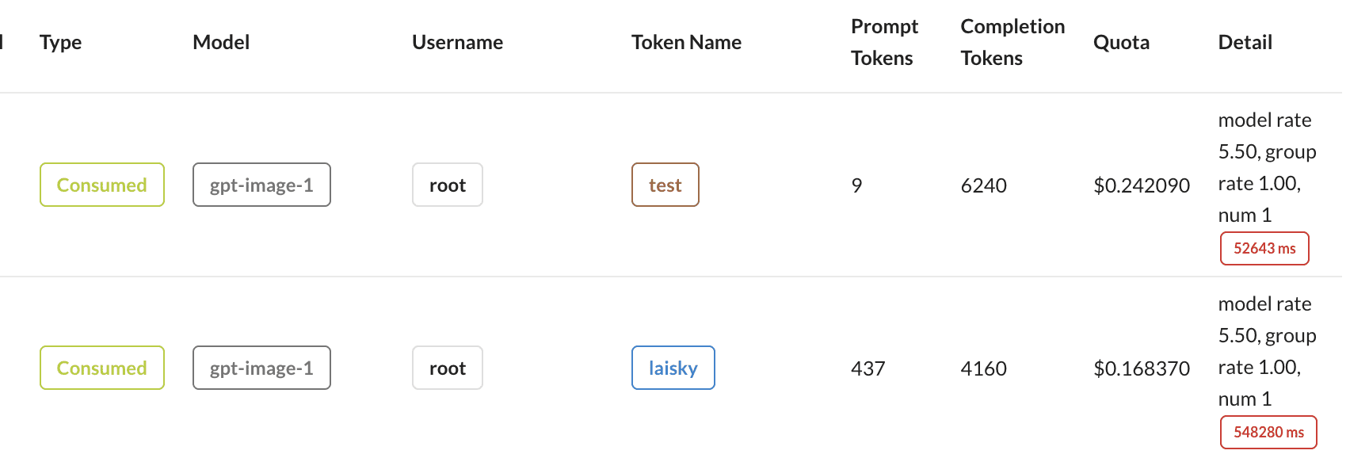Click the Consumed tag in the test token row
This screenshot has width=1369, height=458.
pyautogui.click(x=102, y=185)
